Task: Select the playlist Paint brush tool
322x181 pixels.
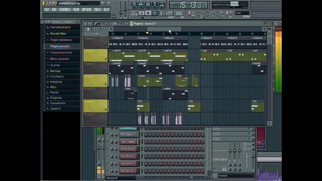Action: pyautogui.click(x=99, y=24)
